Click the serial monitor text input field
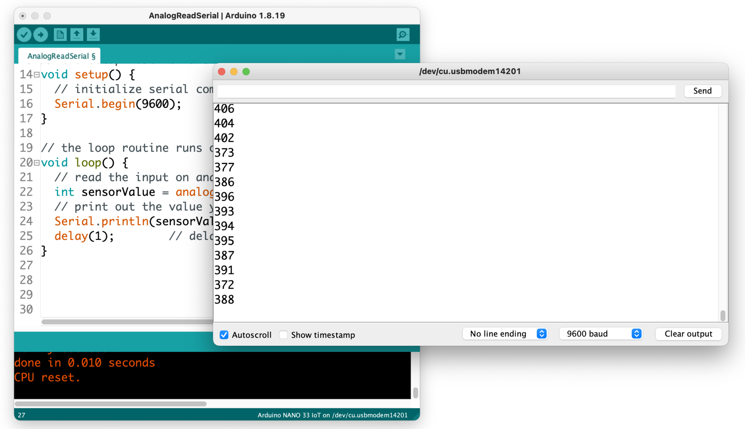Viewport: 745px width, 429px height. tap(446, 91)
